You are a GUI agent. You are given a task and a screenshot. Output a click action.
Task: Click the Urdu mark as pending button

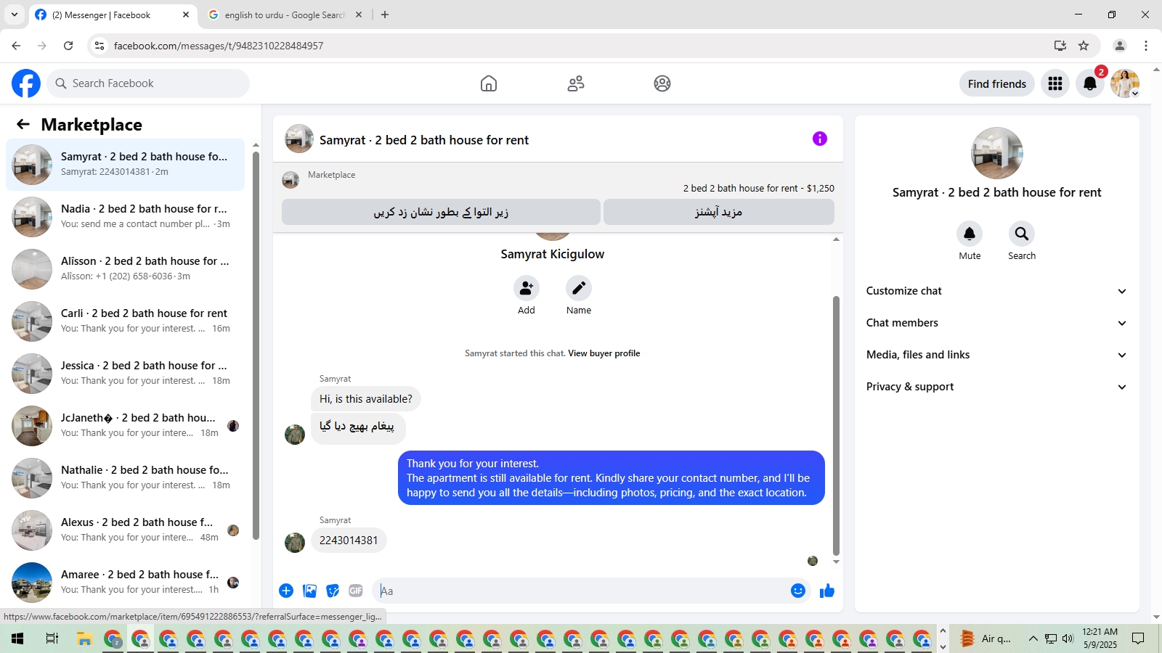click(441, 212)
